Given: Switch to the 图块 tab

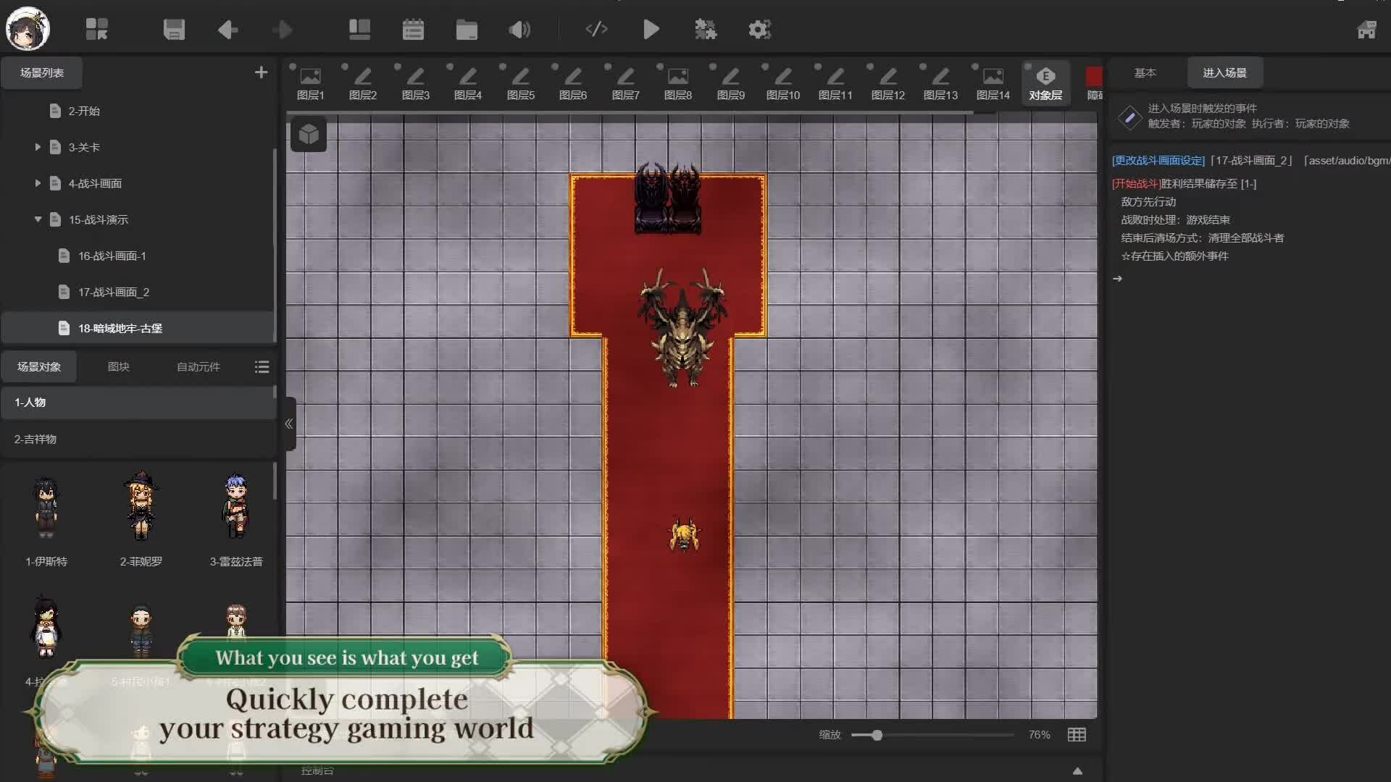Looking at the screenshot, I should tap(119, 366).
